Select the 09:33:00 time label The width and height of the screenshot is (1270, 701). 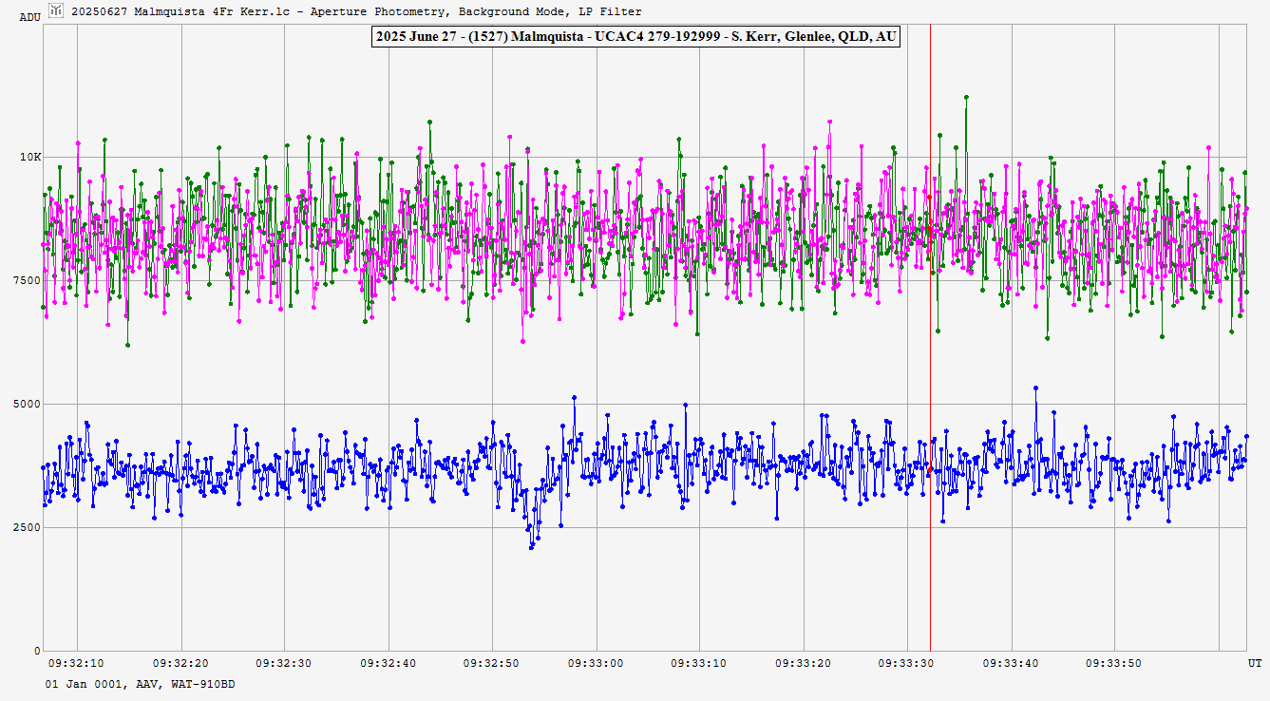pyautogui.click(x=597, y=663)
